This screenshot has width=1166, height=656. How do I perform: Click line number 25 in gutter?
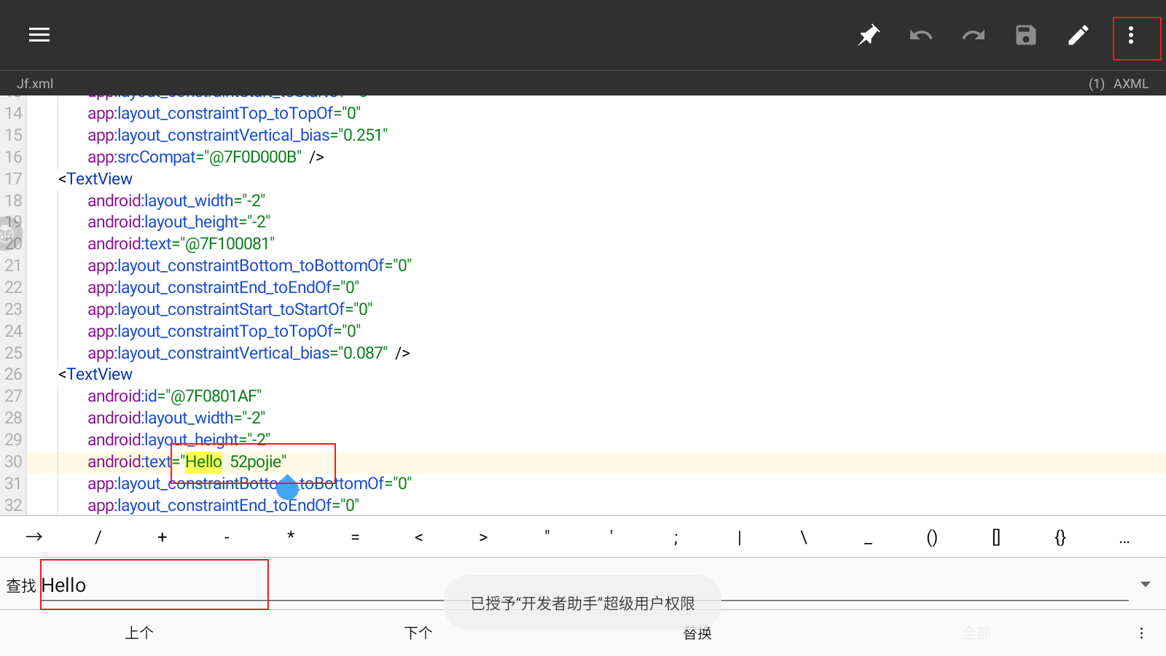point(14,354)
